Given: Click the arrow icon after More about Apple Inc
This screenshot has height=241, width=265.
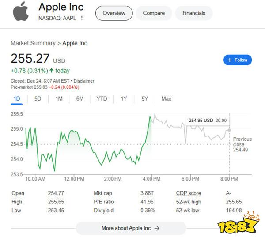Looking at the screenshot, I should click(157, 228).
